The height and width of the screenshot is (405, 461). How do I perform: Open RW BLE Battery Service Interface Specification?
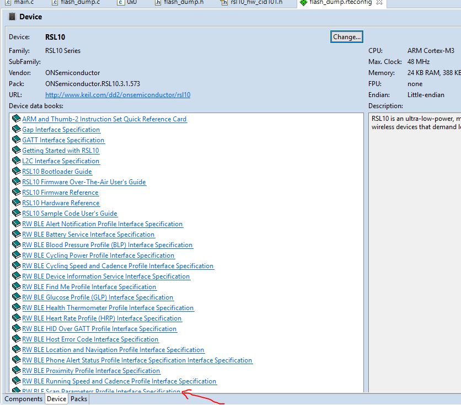click(x=88, y=235)
